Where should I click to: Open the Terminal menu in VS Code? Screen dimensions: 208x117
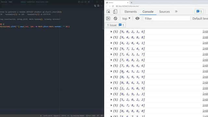pos(4,2)
